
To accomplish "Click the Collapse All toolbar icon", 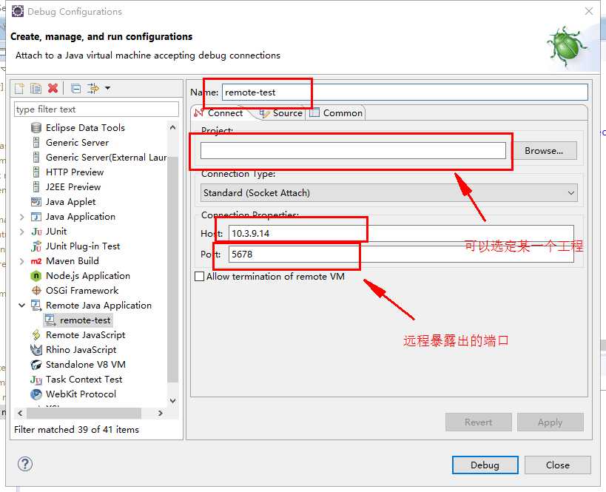I will [76, 89].
